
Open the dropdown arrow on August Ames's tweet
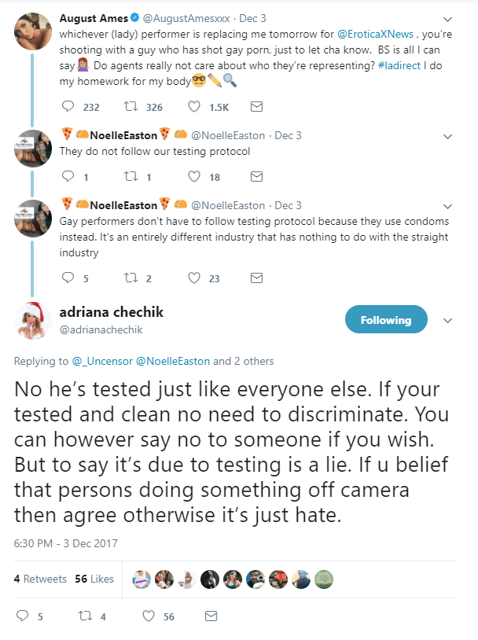448,18
